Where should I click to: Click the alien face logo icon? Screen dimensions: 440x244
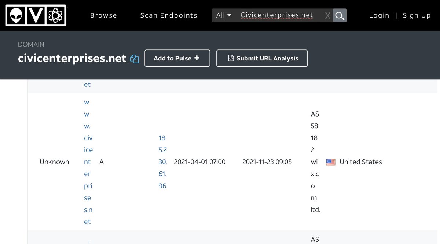(17, 15)
